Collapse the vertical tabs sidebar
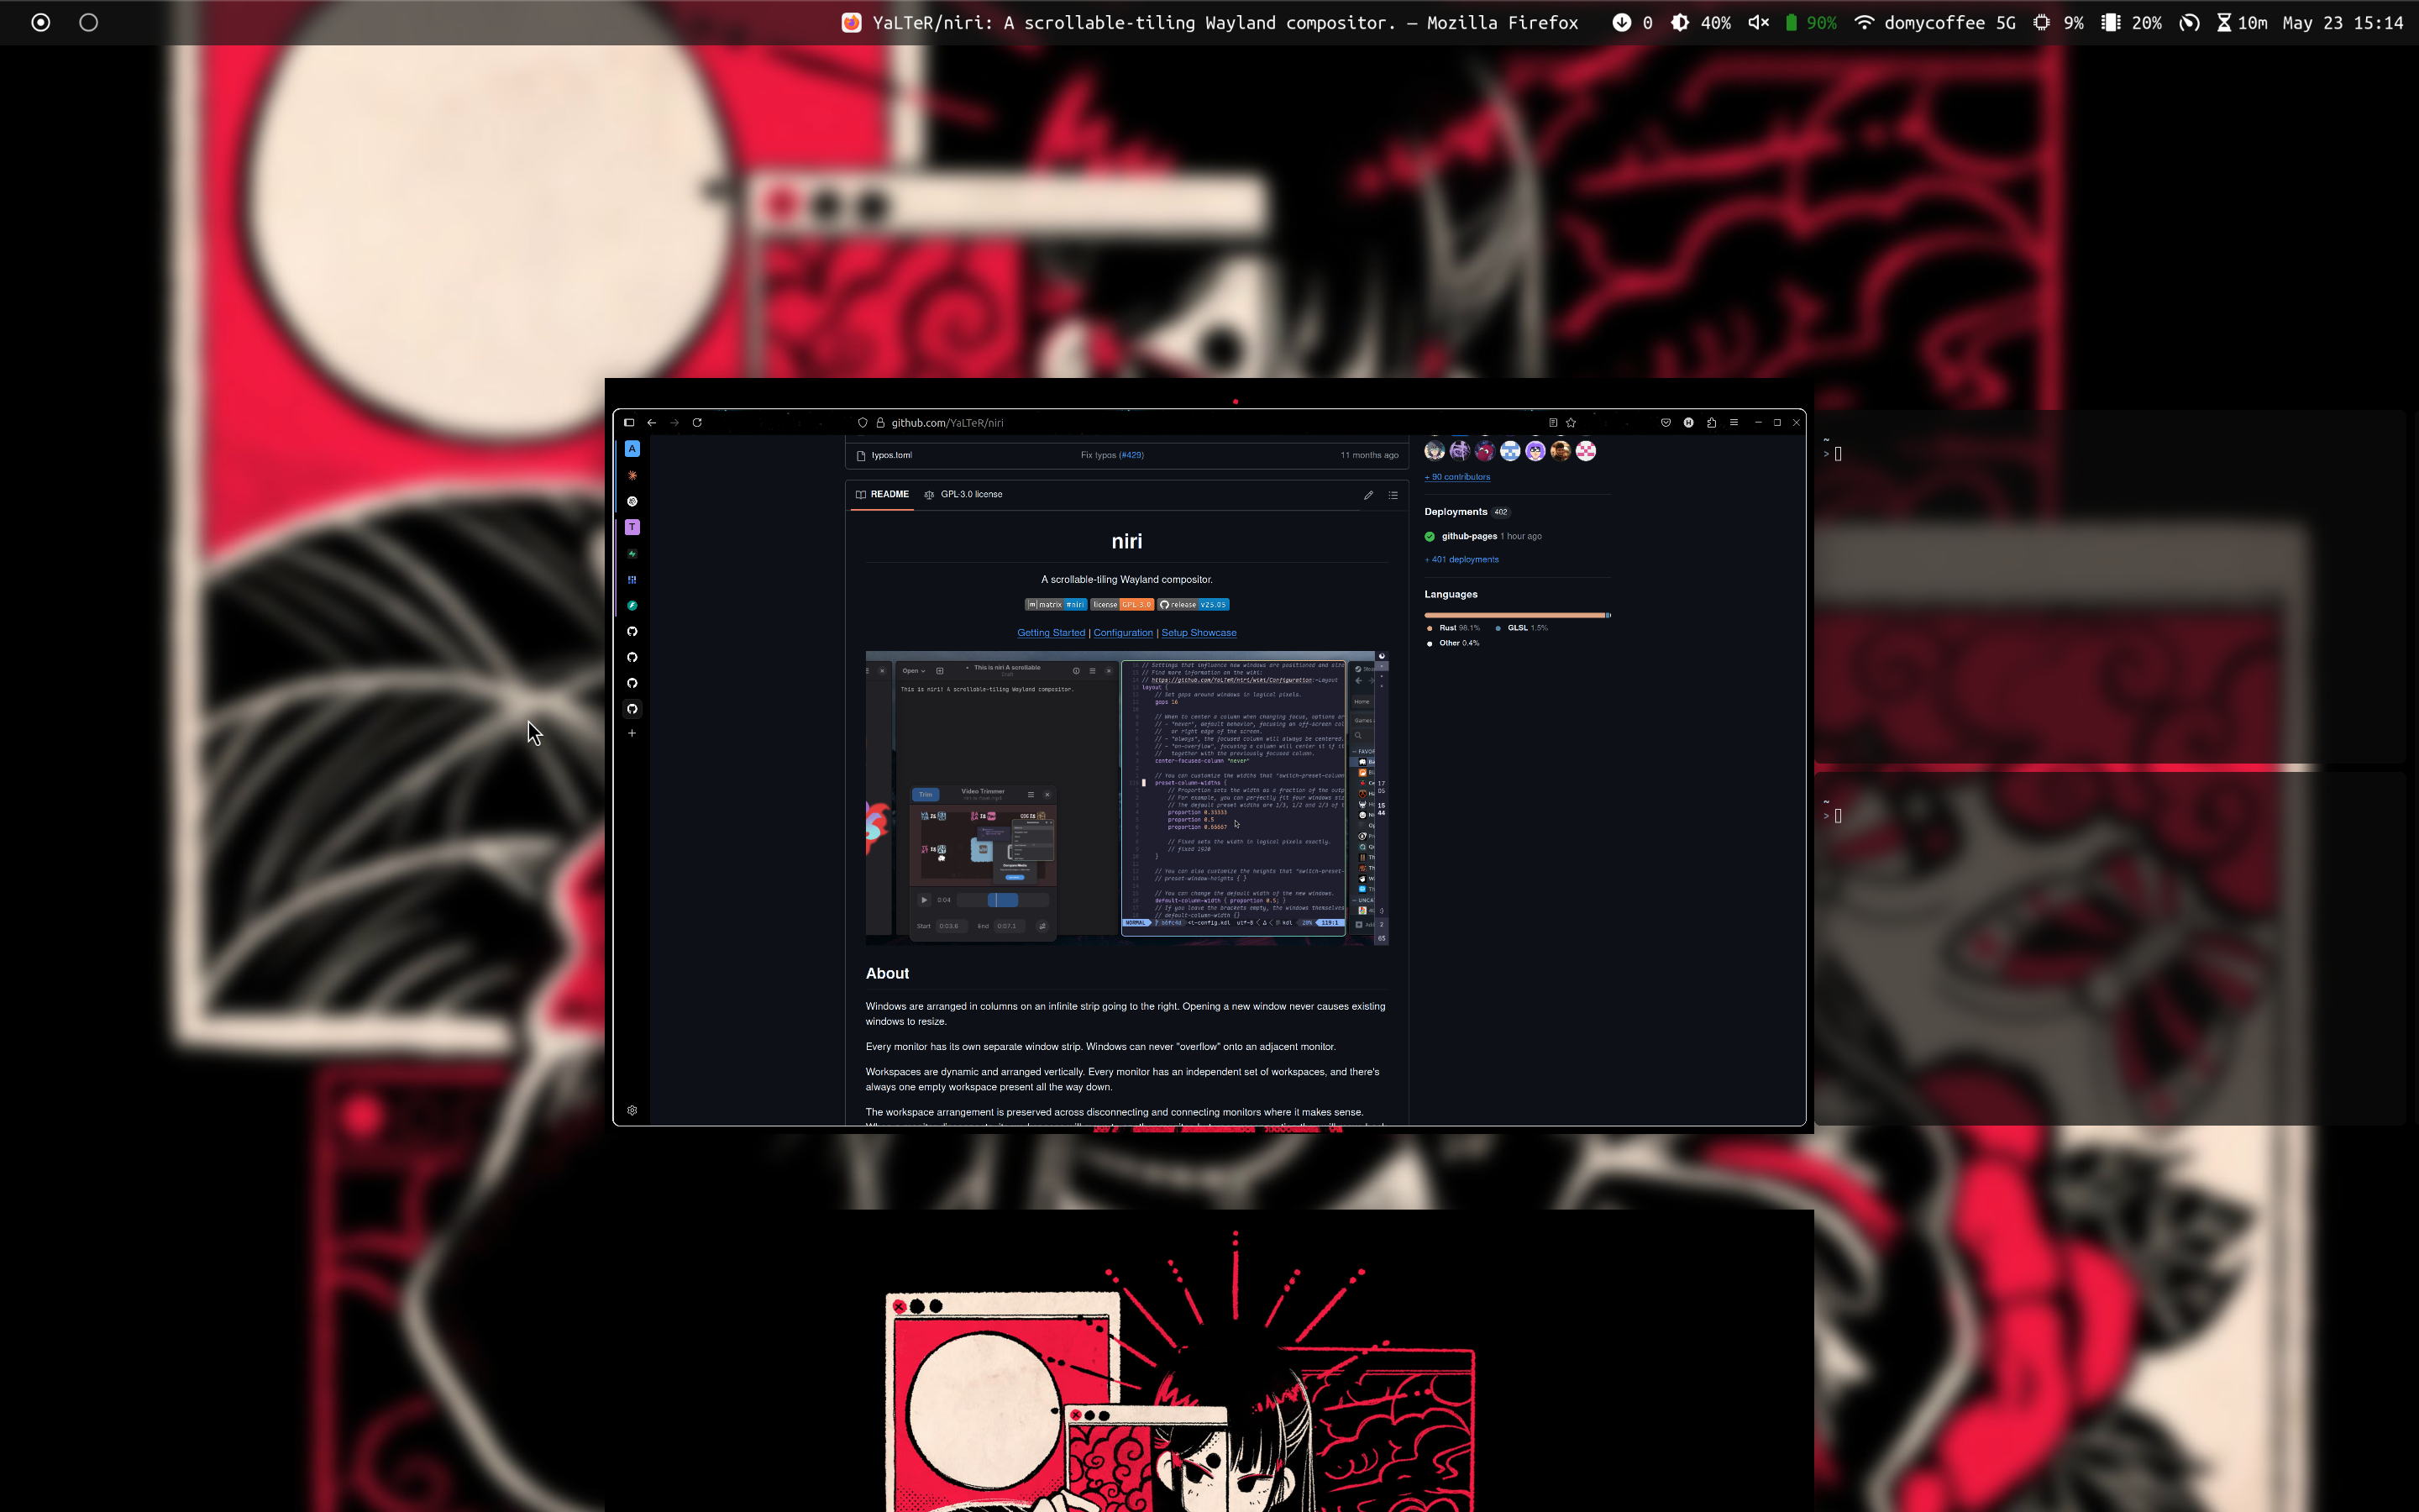This screenshot has height=1512, width=2419. tap(631, 422)
